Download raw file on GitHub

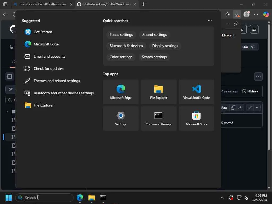[x=240, y=108]
